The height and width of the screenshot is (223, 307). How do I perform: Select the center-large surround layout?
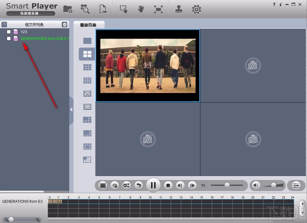point(87,147)
